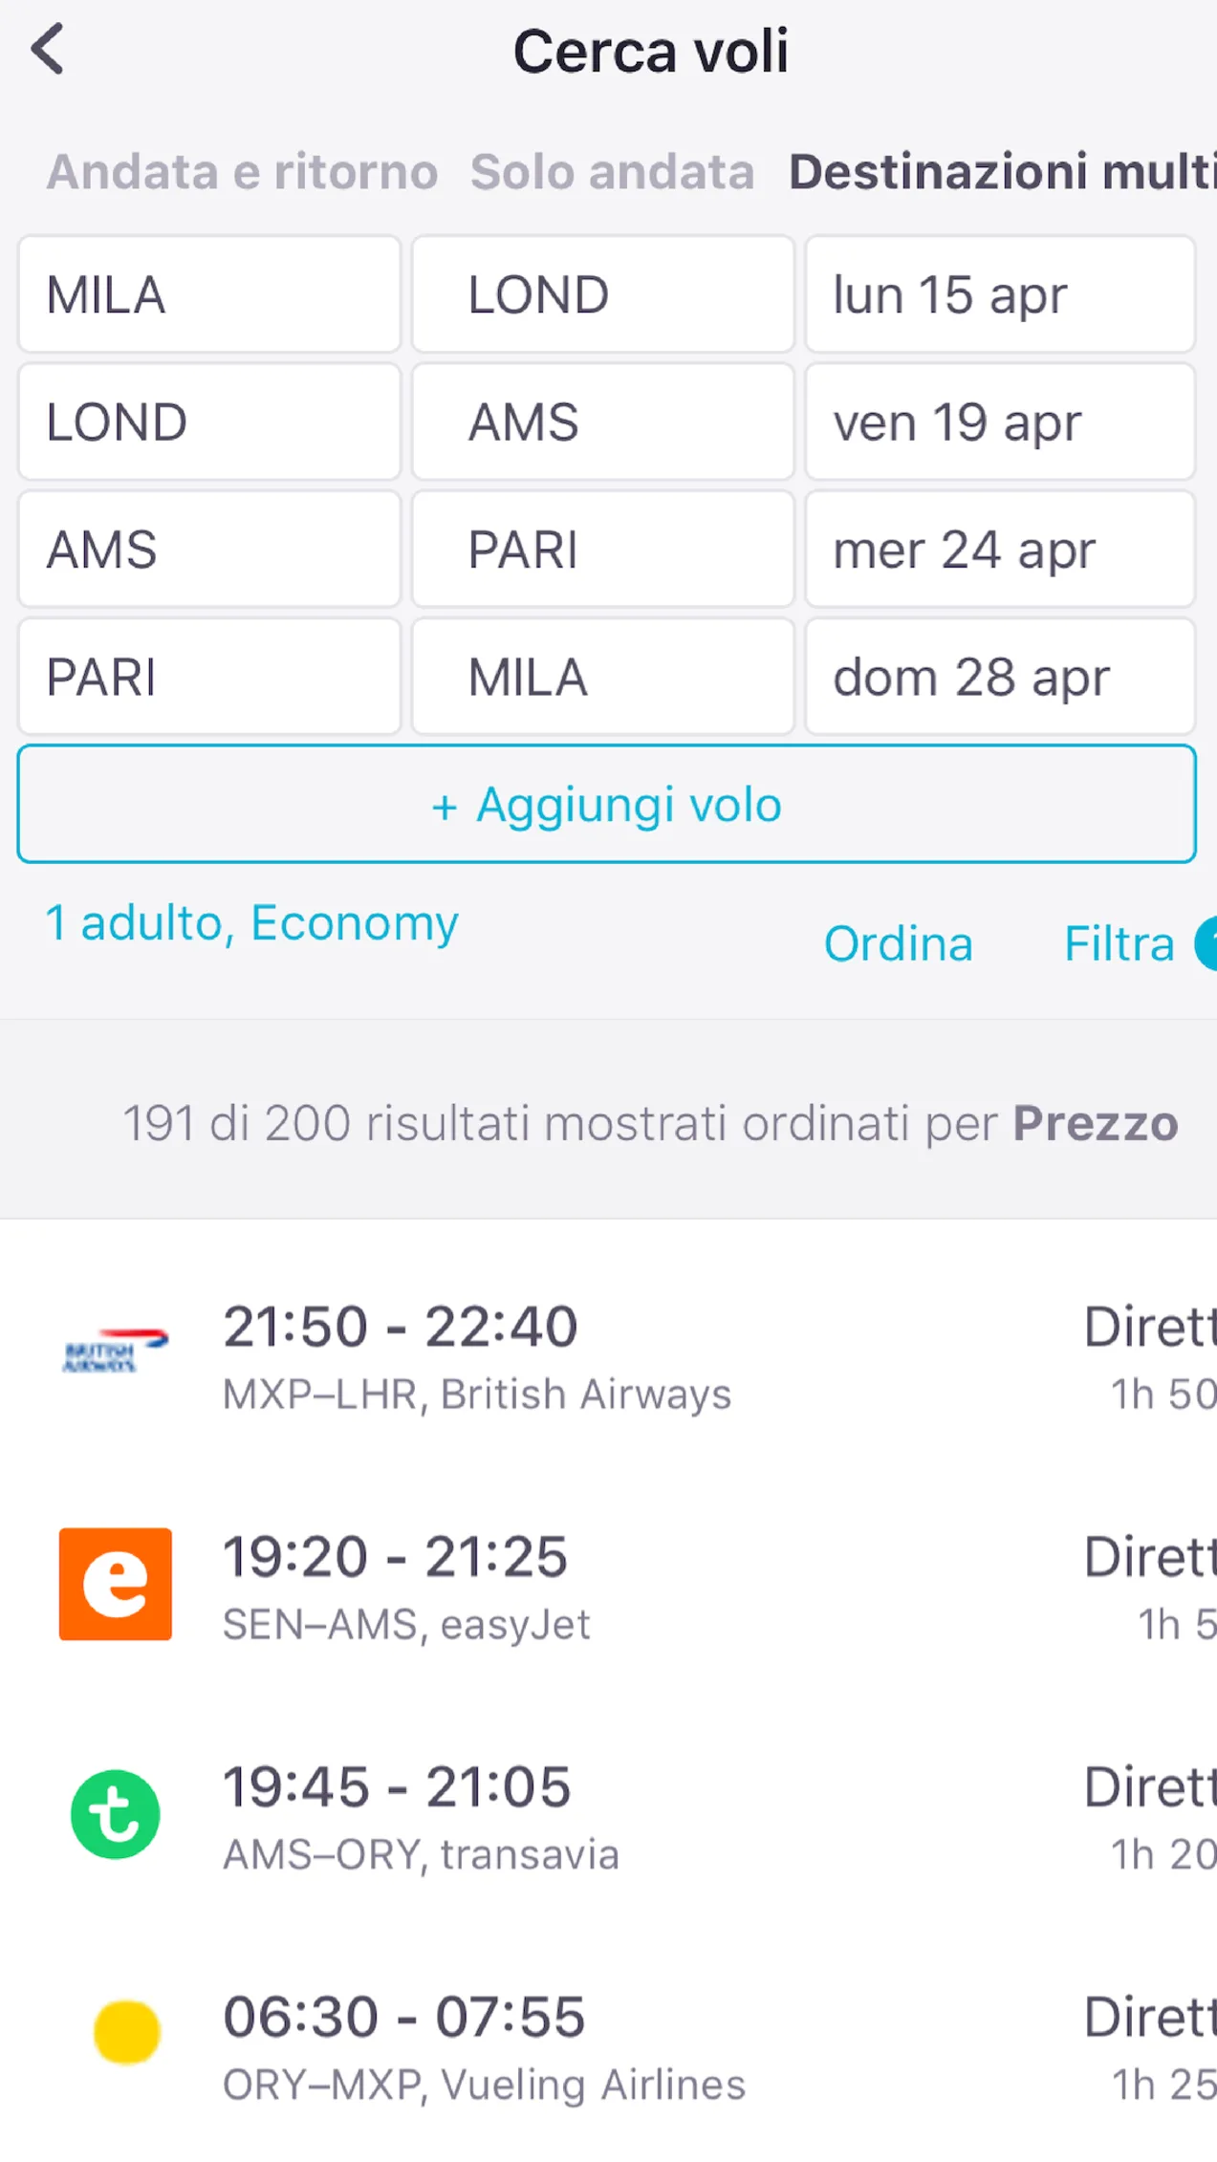Switch to the Andata e ritorno tab
Viewport: 1217px width, 2162px height.
[244, 172]
